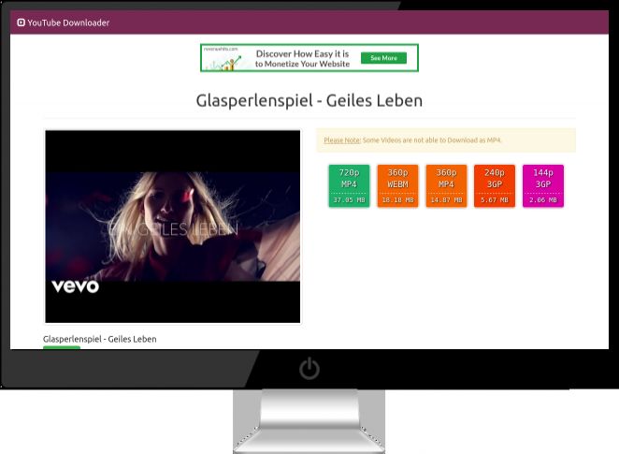619x454 pixels.
Task: Click the See More ad button
Action: (383, 58)
